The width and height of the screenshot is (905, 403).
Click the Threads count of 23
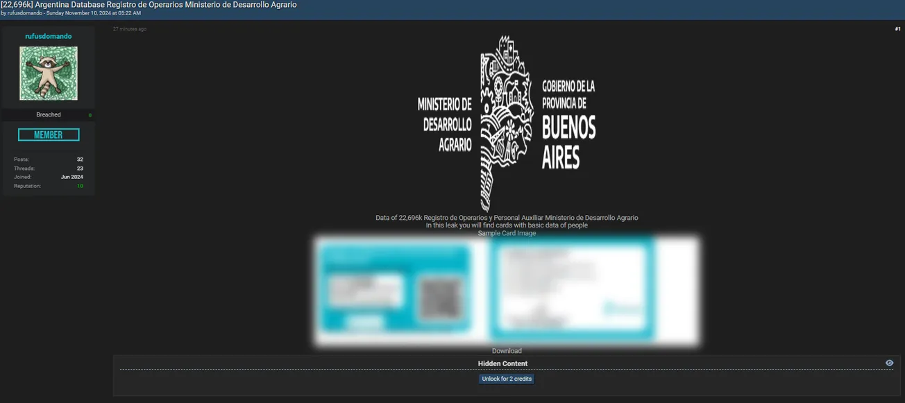(79, 167)
